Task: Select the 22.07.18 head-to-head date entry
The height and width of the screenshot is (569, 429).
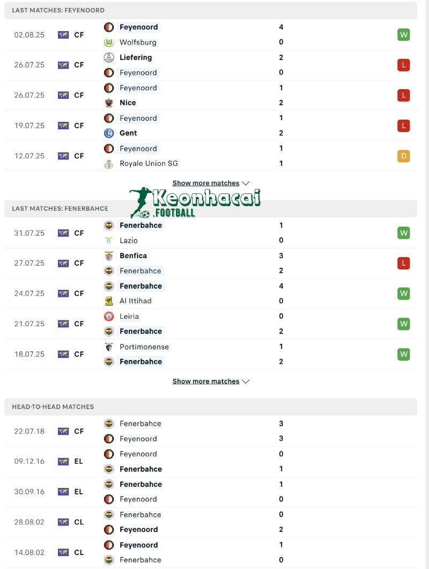Action: coord(29,431)
